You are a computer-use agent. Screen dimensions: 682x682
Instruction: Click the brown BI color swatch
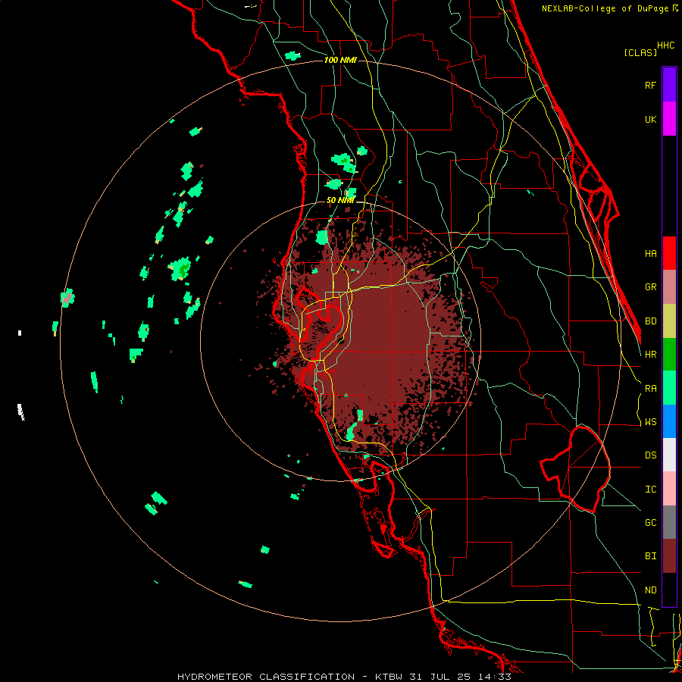coord(669,556)
